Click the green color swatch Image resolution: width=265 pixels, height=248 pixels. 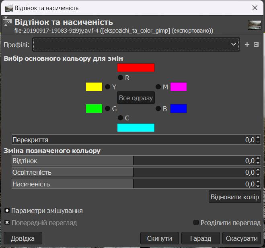(94, 108)
